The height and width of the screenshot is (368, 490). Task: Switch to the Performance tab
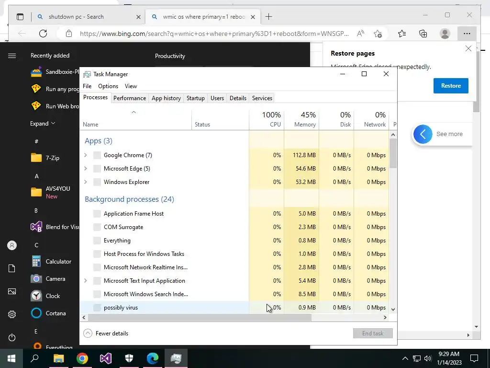pyautogui.click(x=130, y=98)
